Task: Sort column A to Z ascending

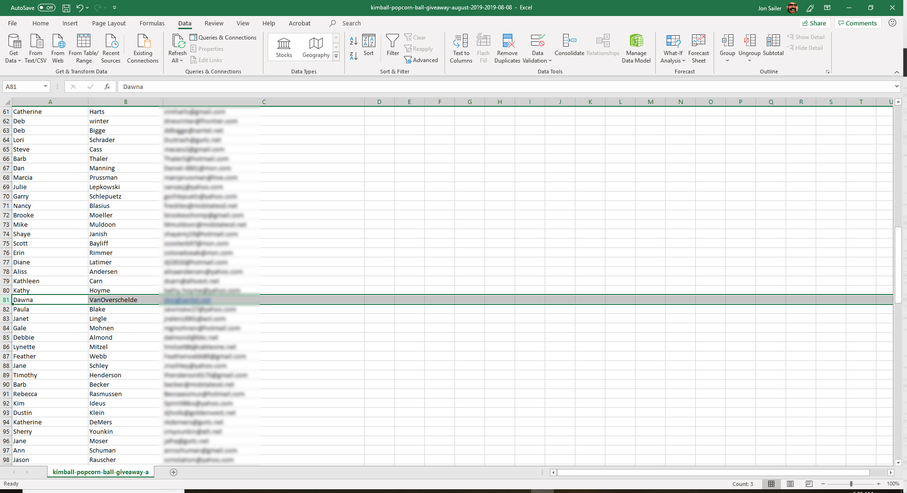Action: pyautogui.click(x=354, y=41)
